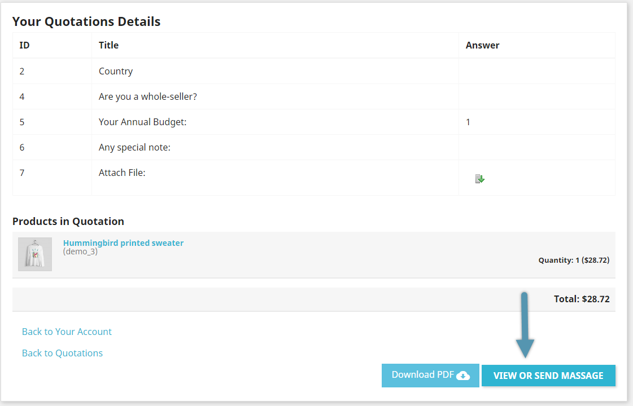Image resolution: width=633 pixels, height=406 pixels.
Task: Click the Answer column header
Action: tap(482, 45)
